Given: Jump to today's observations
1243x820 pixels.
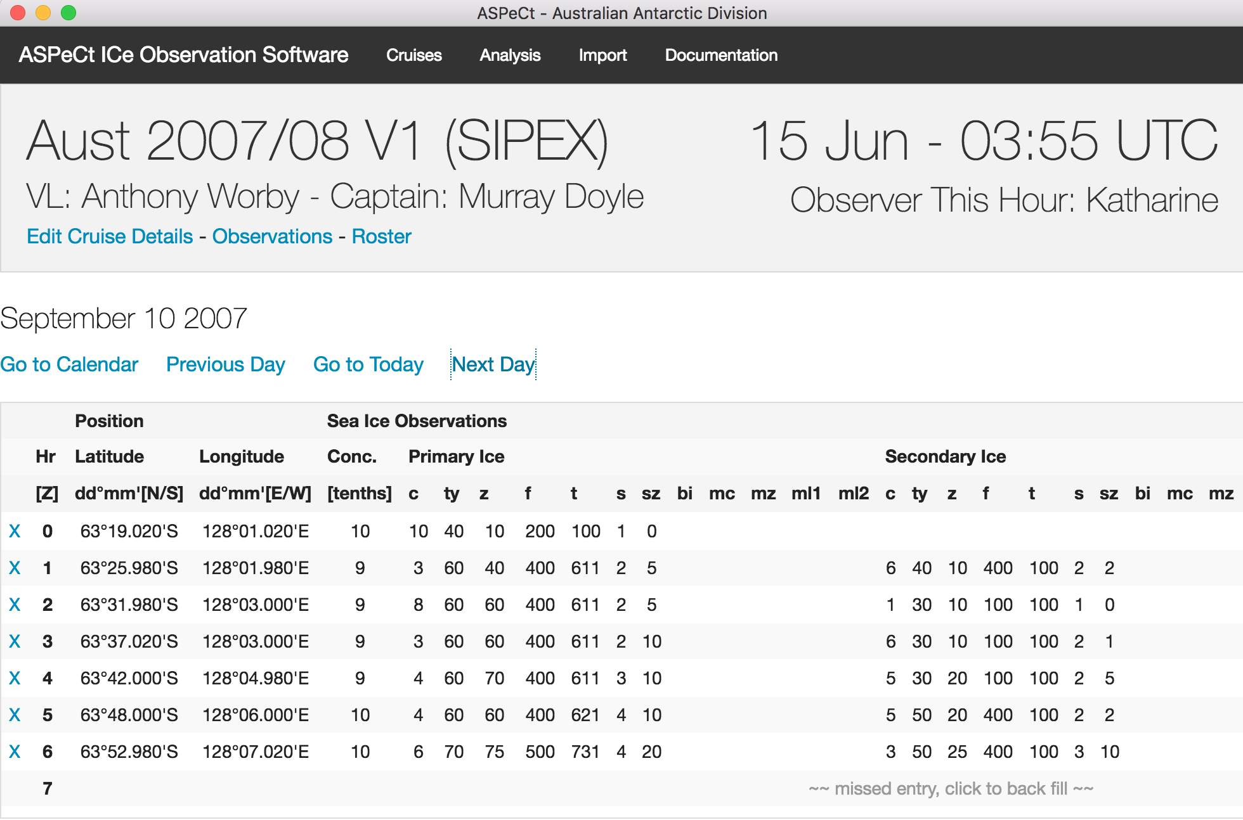Looking at the screenshot, I should (x=368, y=364).
